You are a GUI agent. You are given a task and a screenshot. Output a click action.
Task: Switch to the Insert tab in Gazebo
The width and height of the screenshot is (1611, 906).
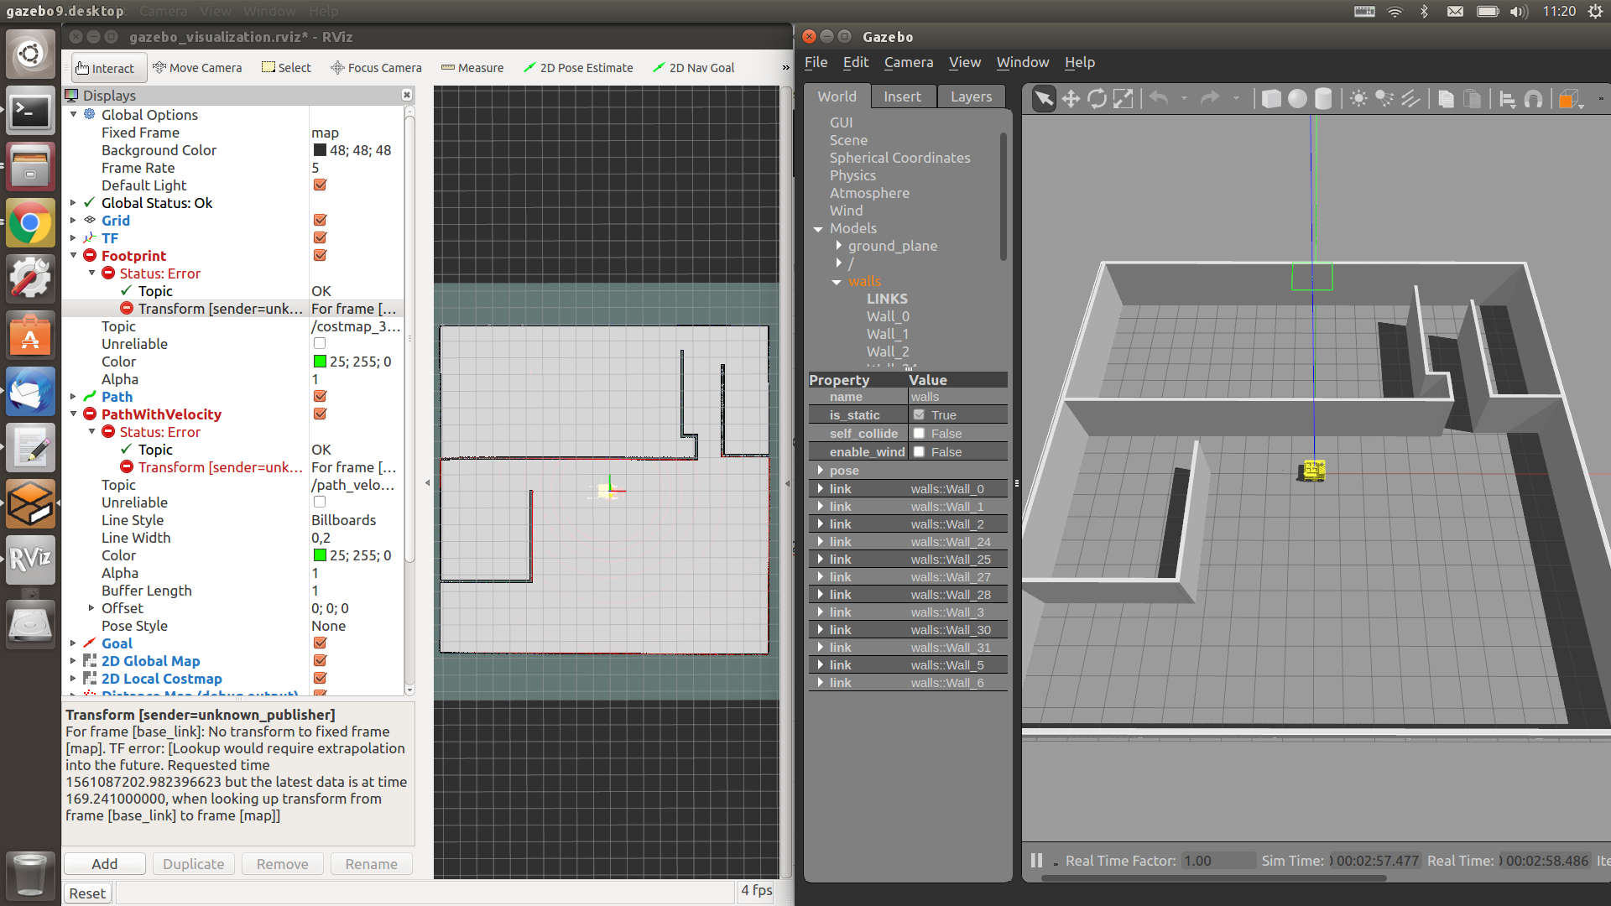click(902, 96)
